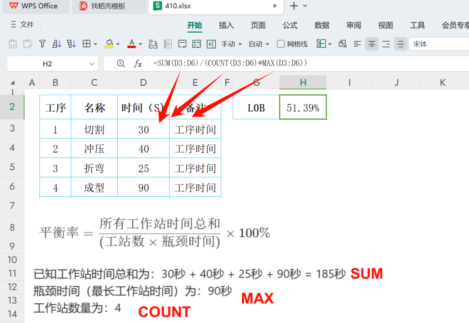469x323 pixels.
Task: Switch to the 审阅 ribbon tab
Action: (354, 26)
